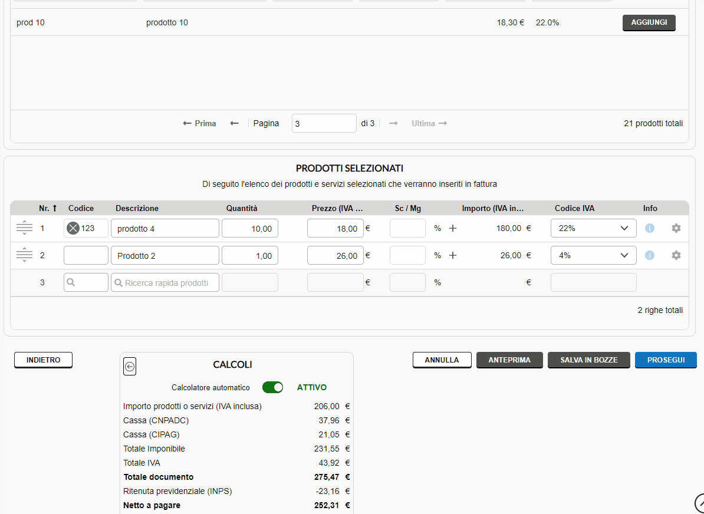Go to the previous page with the single left arrow
704x514 pixels.
click(234, 123)
